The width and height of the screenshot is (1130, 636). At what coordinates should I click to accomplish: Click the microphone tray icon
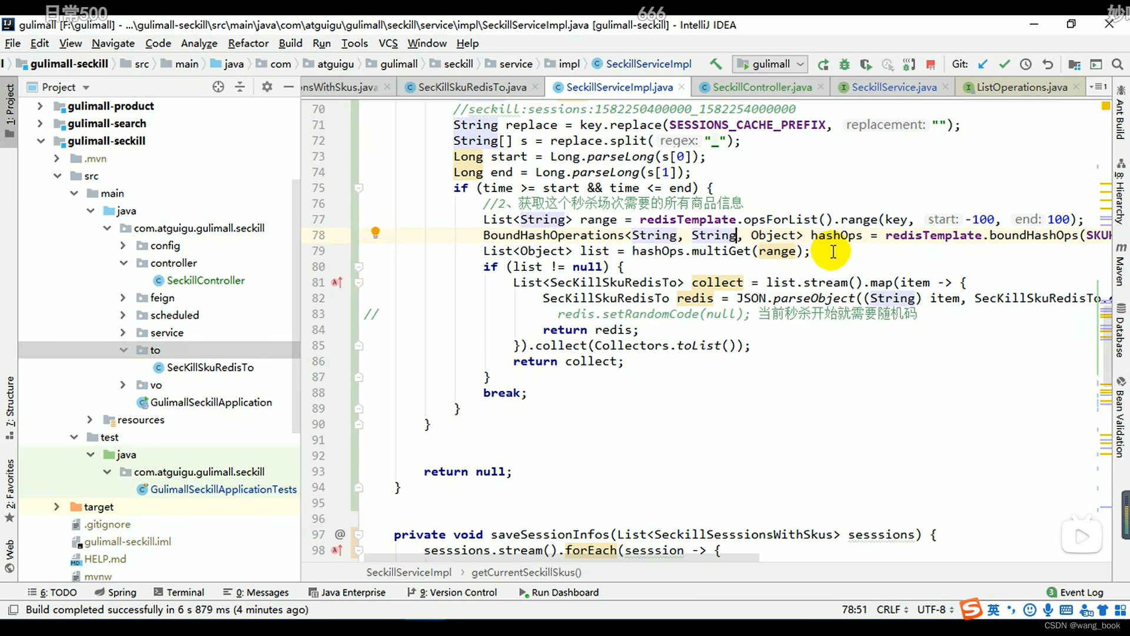[x=1048, y=609]
